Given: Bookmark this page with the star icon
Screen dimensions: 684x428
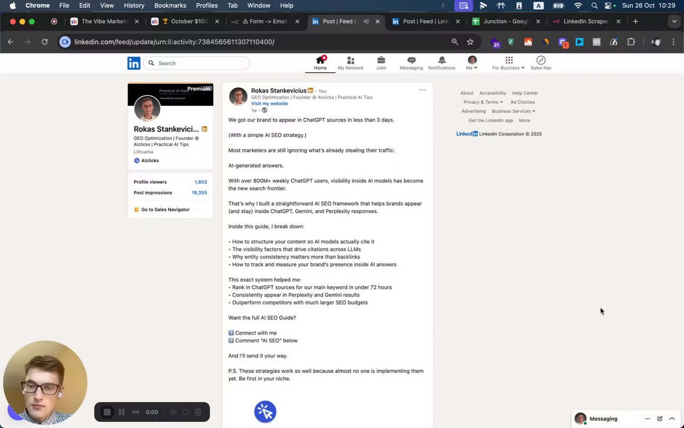Looking at the screenshot, I should (470, 42).
